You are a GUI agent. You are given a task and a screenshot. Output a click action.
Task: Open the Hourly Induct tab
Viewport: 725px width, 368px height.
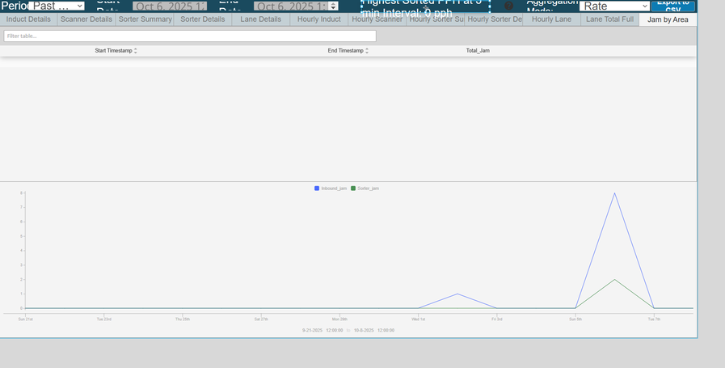(319, 19)
